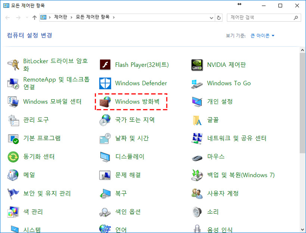Open the 문제 해결 icon
Screen dimensions: 306x233
[x=105, y=175]
